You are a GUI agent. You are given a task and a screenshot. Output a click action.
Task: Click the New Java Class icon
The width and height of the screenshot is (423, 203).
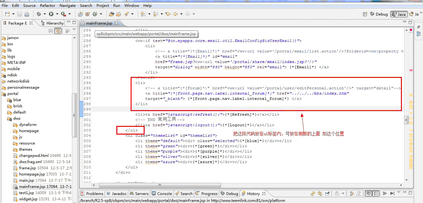click(95, 14)
